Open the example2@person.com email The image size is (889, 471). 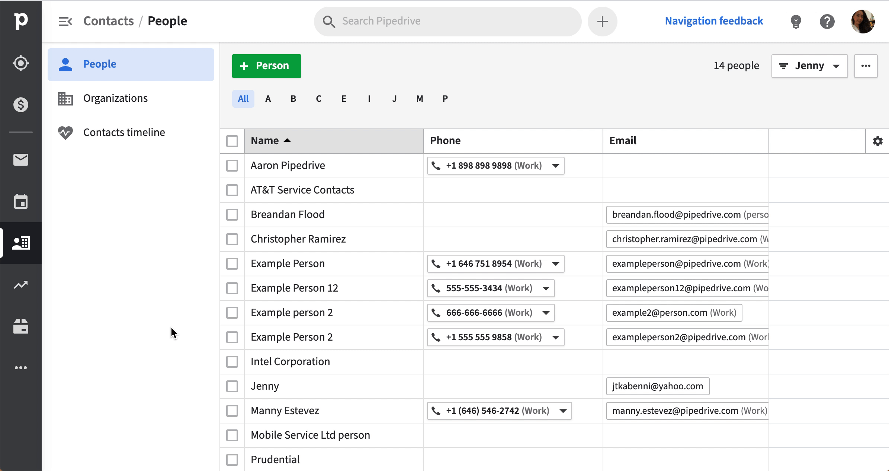point(674,313)
